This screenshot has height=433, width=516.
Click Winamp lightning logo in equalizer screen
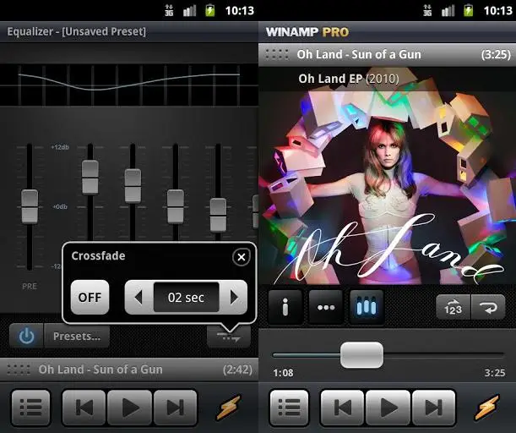tap(228, 408)
